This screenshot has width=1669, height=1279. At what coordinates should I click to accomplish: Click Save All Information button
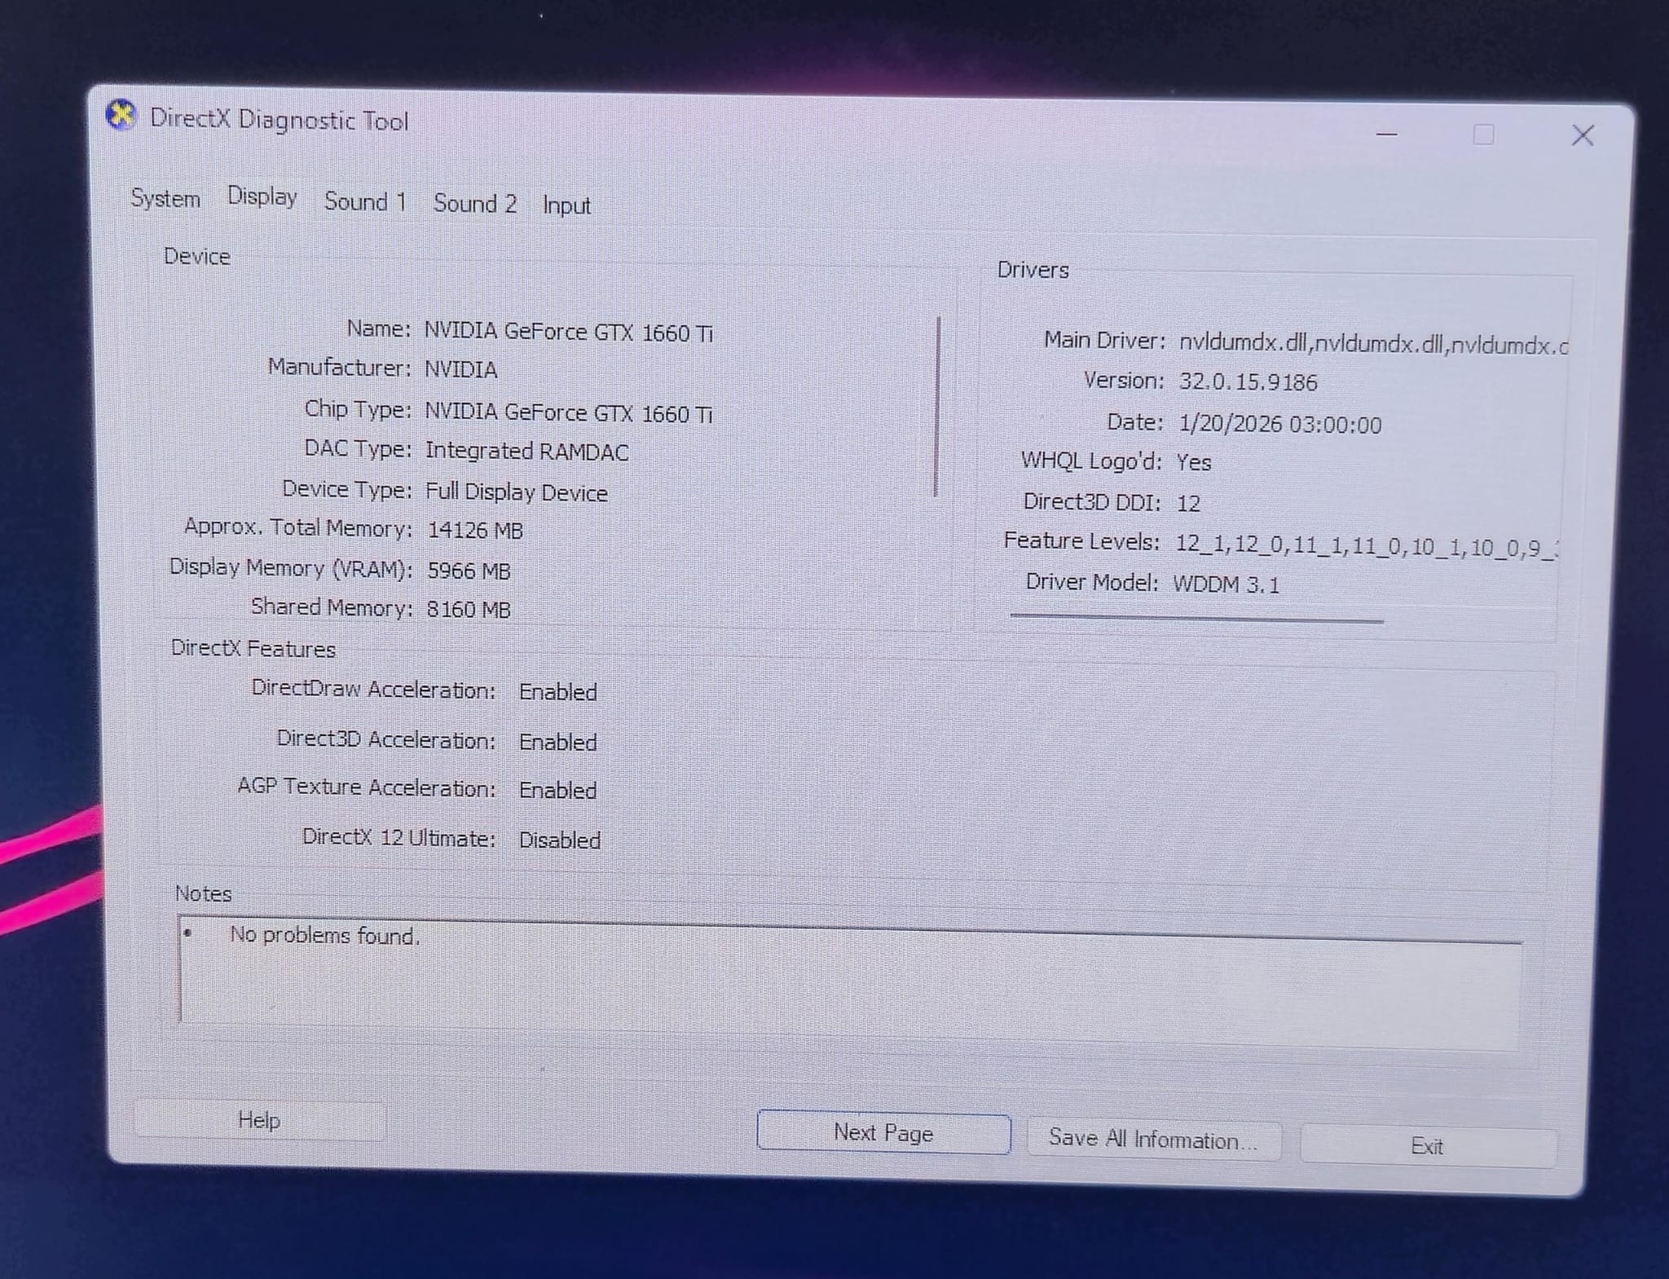point(1152,1139)
